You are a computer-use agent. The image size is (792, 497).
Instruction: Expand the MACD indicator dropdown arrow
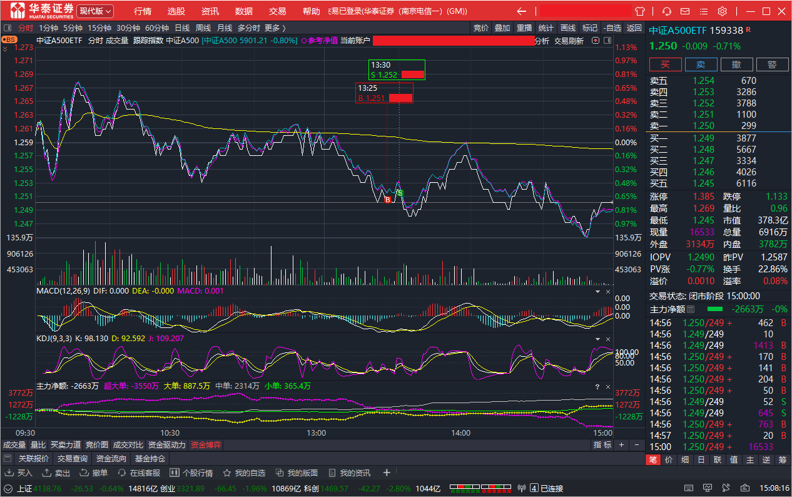[596, 292]
